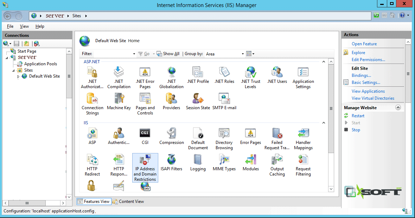Open the File menu
Screen dimensions: 415x218
10,26
